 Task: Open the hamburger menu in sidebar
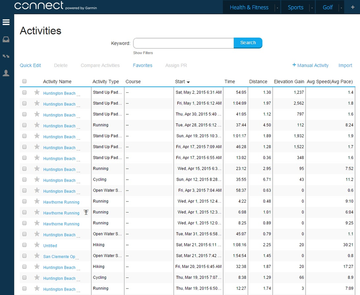(6, 22)
